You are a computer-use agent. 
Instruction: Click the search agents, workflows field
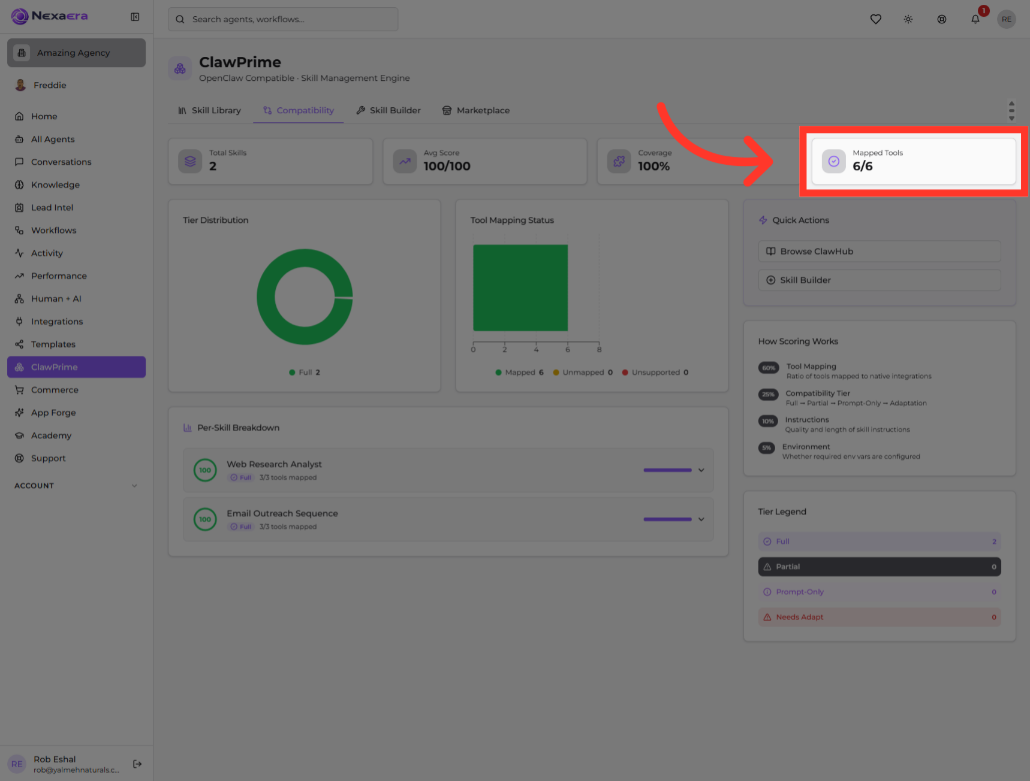coord(283,19)
